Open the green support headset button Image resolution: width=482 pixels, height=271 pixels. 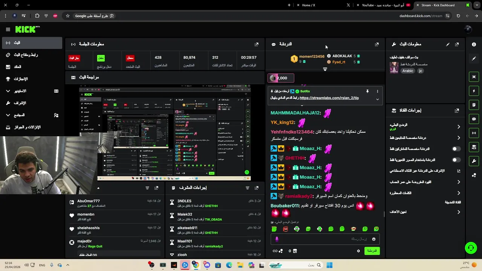471,248
